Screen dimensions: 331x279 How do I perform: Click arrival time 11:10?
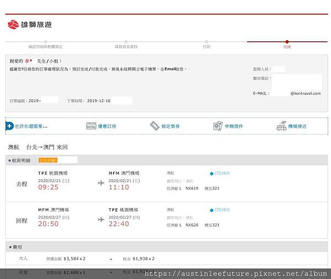pos(119,187)
